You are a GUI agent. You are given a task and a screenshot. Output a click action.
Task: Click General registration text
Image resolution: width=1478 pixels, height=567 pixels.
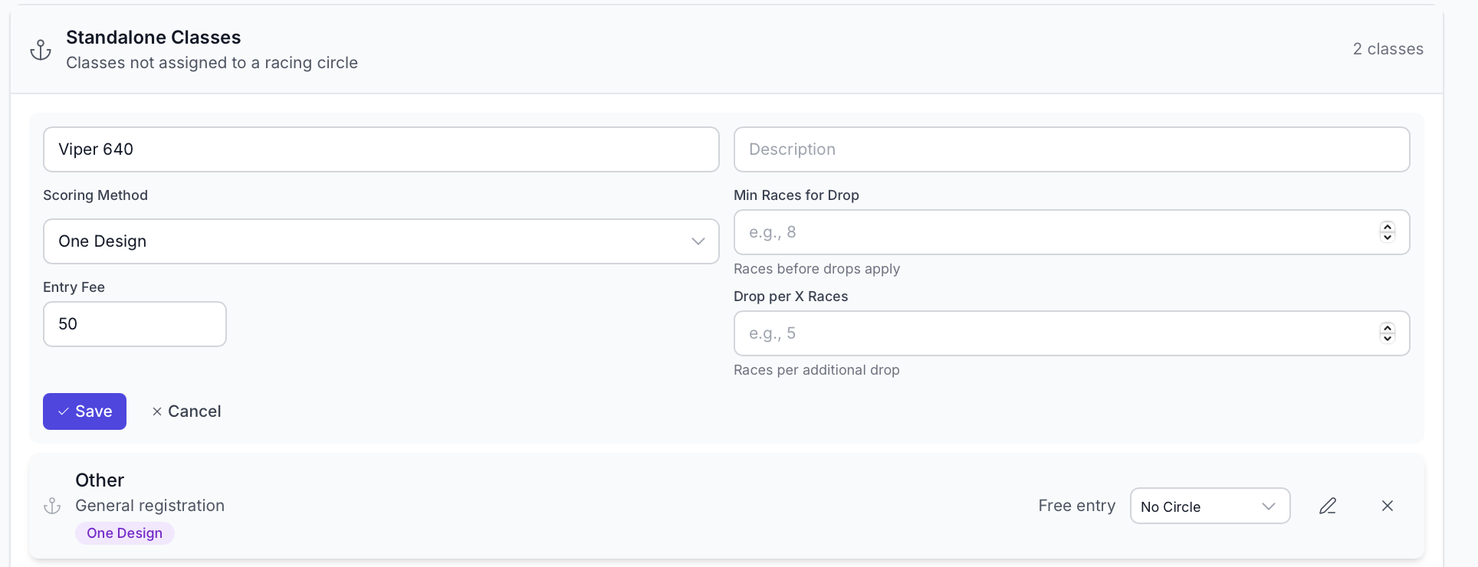coord(149,506)
